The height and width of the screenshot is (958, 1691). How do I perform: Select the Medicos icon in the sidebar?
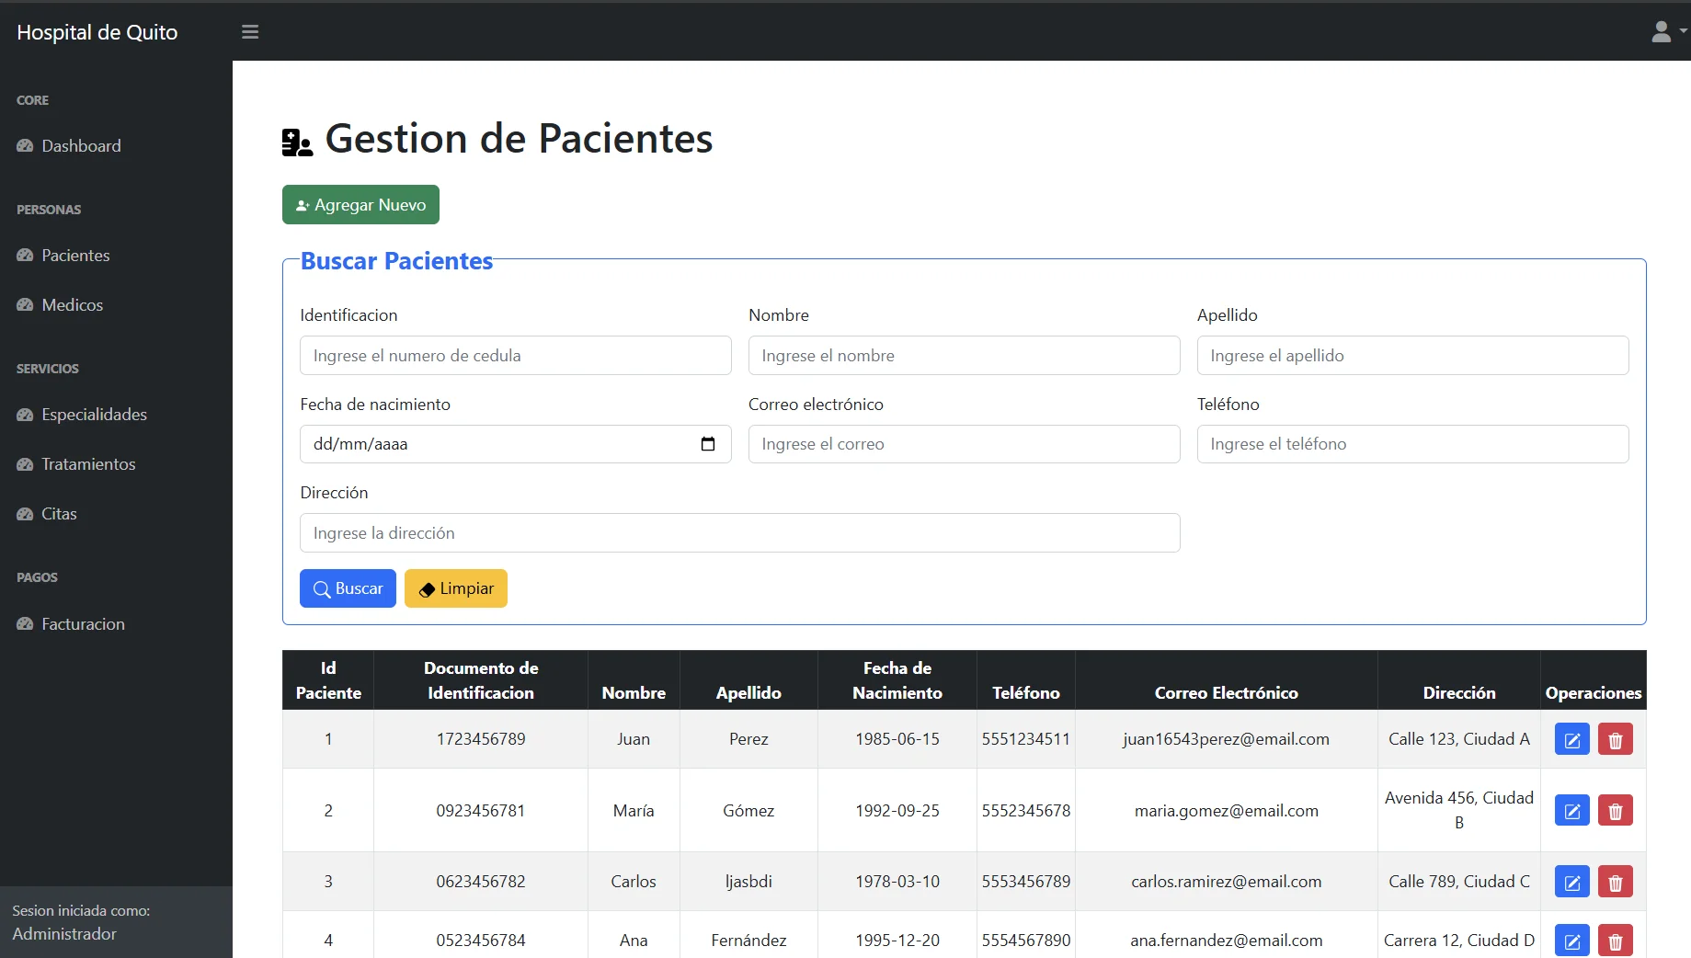point(26,304)
